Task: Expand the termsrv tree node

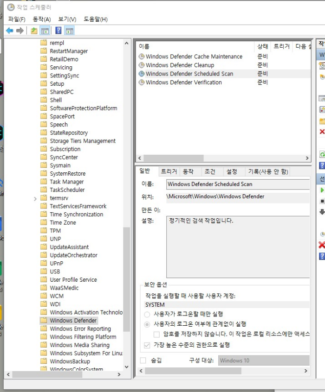Action: point(35,199)
